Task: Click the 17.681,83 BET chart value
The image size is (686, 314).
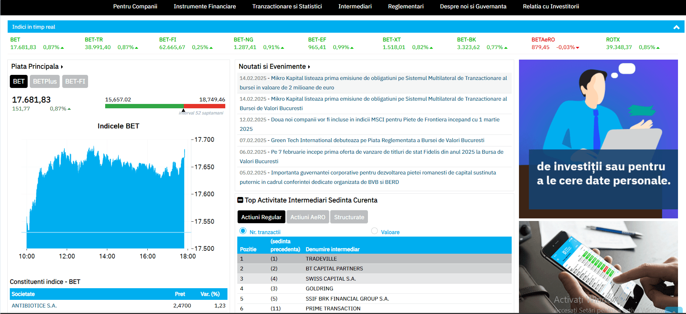Action: pyautogui.click(x=31, y=100)
